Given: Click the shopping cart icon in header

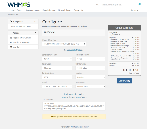Looking at the screenshot, I should coord(139,5).
